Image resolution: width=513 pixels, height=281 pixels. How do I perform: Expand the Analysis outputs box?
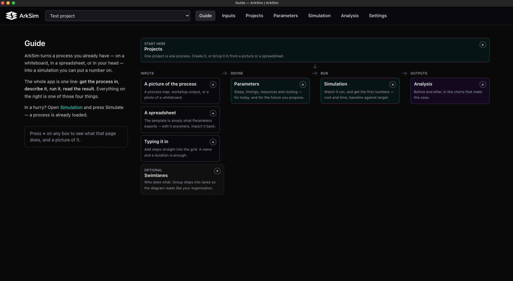tap(483, 85)
